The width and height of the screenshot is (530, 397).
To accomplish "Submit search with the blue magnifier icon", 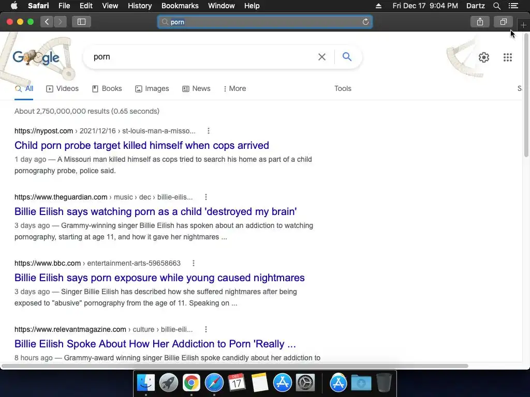I will [x=347, y=57].
